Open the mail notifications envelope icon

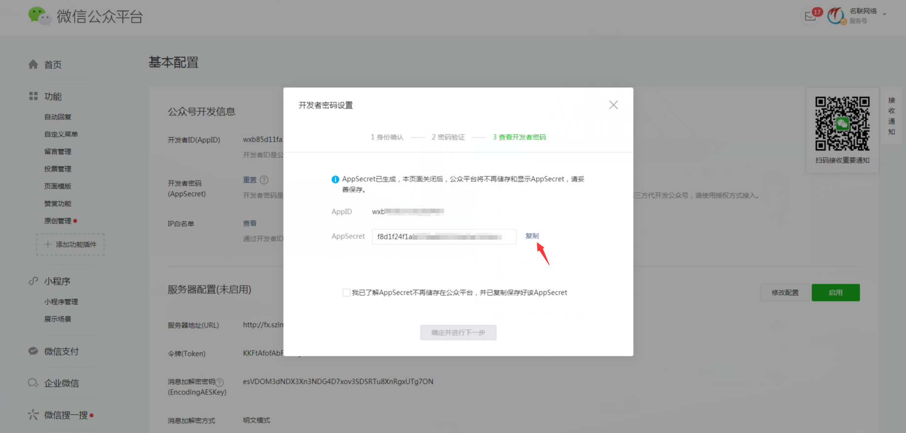coord(810,16)
